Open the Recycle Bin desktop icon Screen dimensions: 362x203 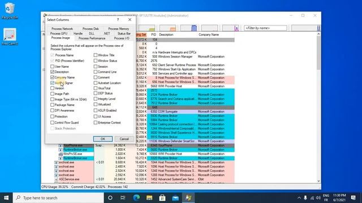click(x=9, y=11)
